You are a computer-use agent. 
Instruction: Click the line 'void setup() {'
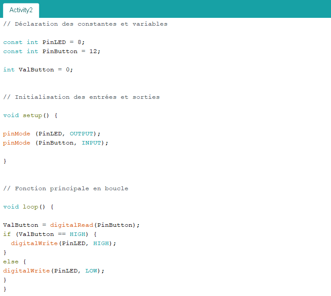30,115
